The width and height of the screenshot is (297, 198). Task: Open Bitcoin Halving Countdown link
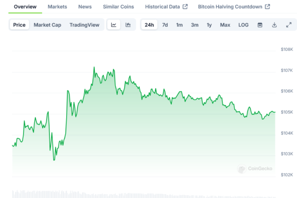point(234,7)
